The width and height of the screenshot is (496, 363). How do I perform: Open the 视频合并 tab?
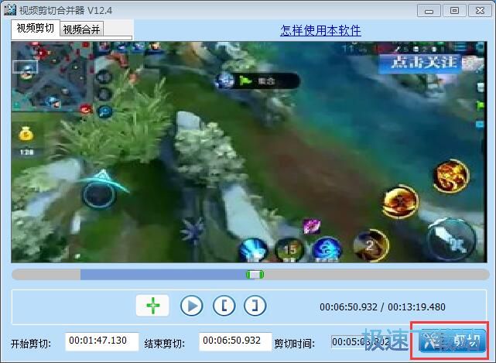click(81, 29)
